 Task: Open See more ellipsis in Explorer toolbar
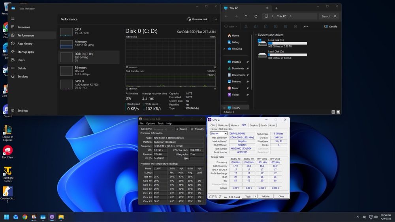(306, 26)
